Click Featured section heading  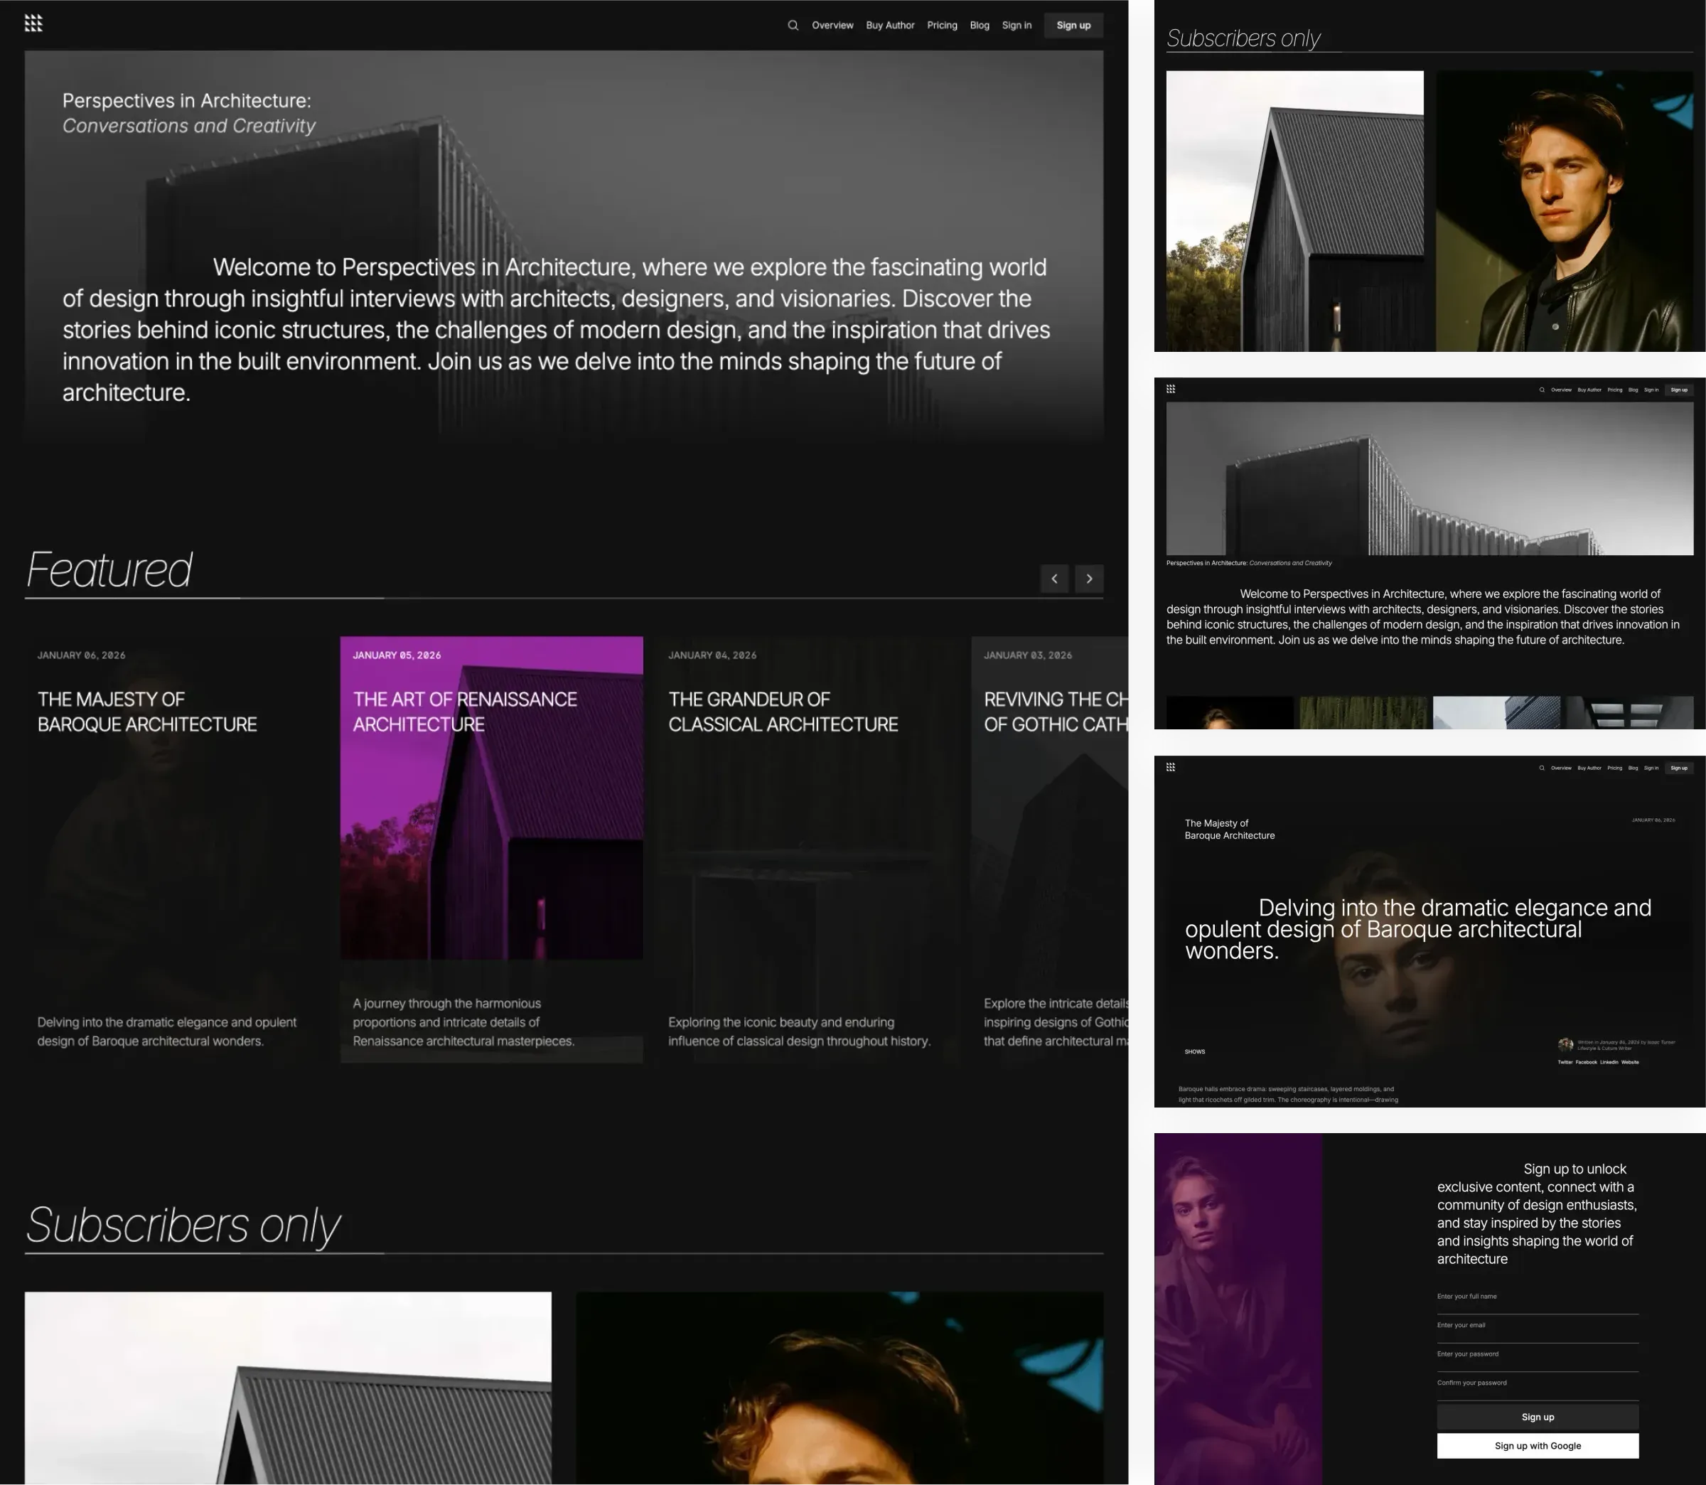point(109,569)
